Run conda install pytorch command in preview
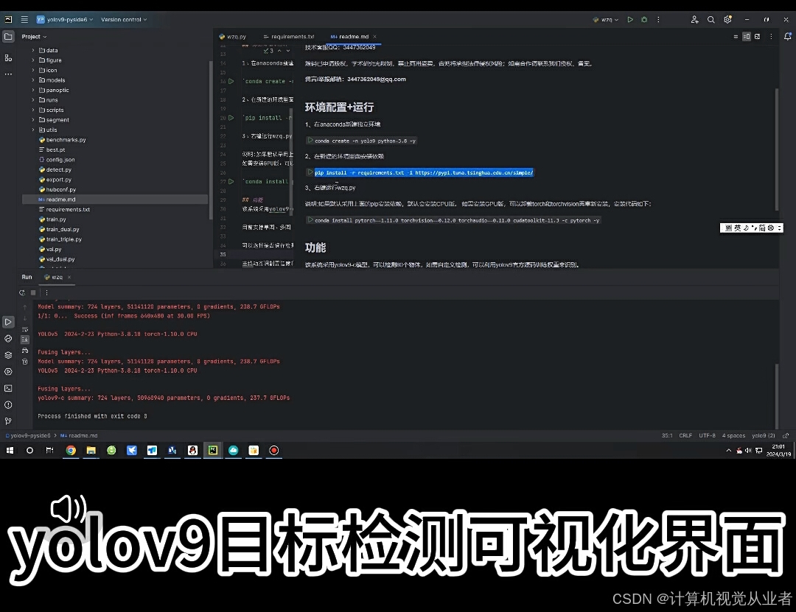 (x=310, y=220)
